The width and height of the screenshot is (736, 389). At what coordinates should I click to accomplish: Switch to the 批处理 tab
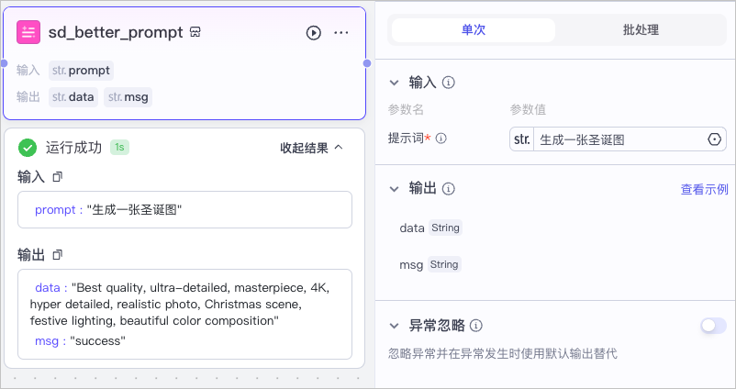641,30
